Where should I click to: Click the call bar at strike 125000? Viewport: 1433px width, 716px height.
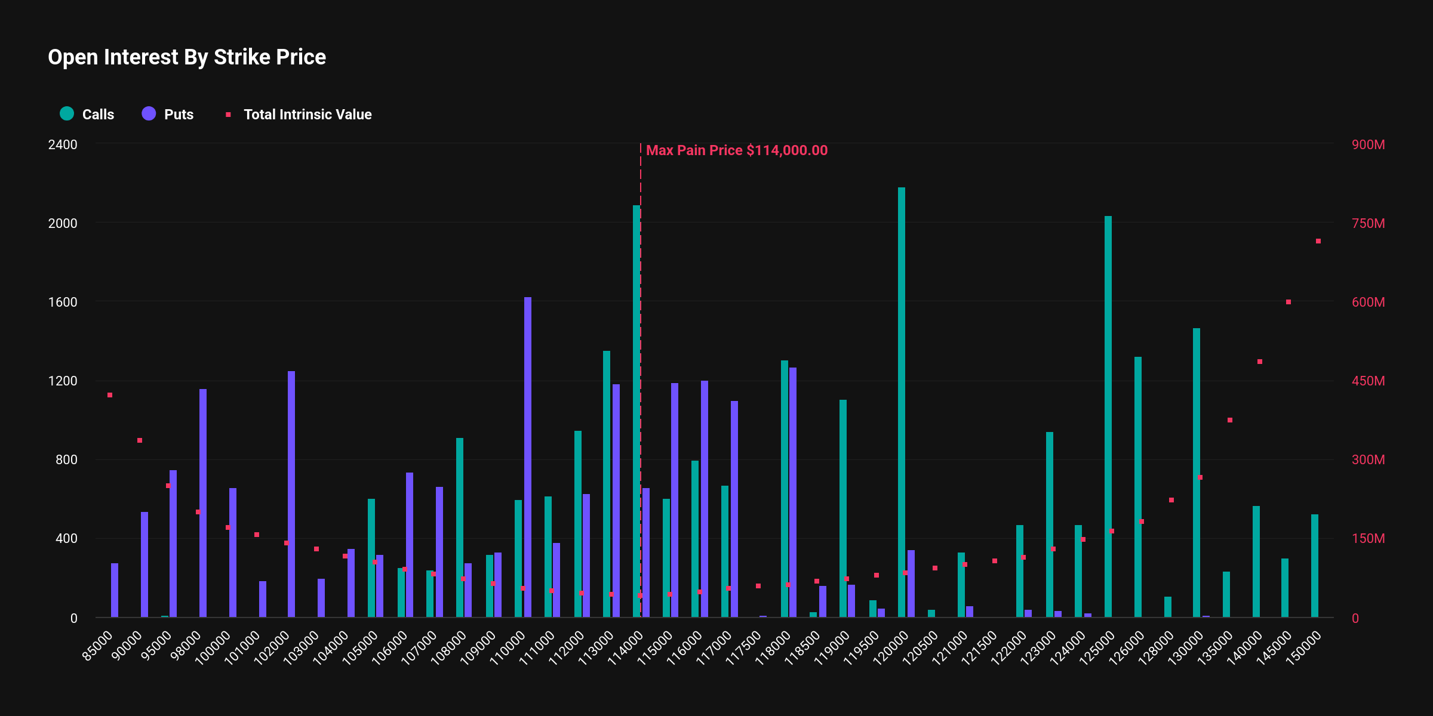click(1108, 416)
